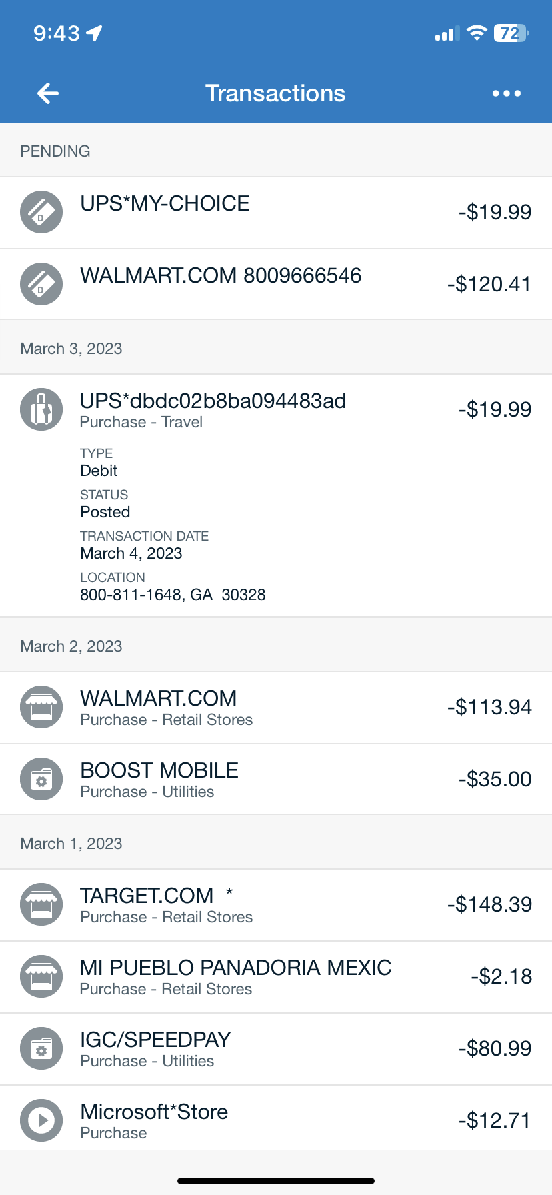Tap the play icon beside Microsoft*Store
The image size is (552, 1195).
tap(41, 1120)
